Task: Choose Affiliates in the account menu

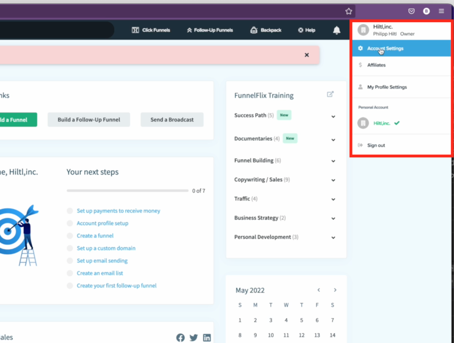Action: click(401, 65)
